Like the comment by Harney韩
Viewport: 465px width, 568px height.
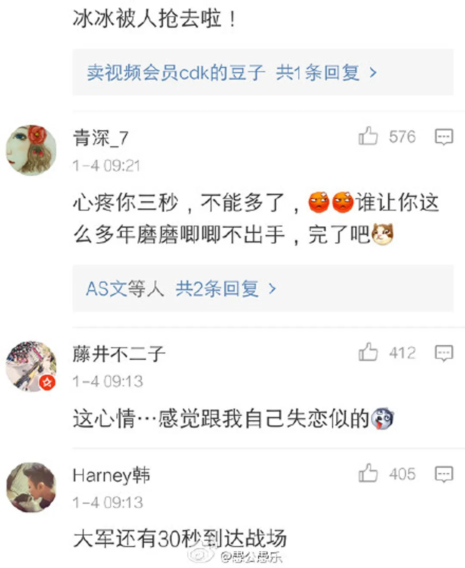coord(368,473)
